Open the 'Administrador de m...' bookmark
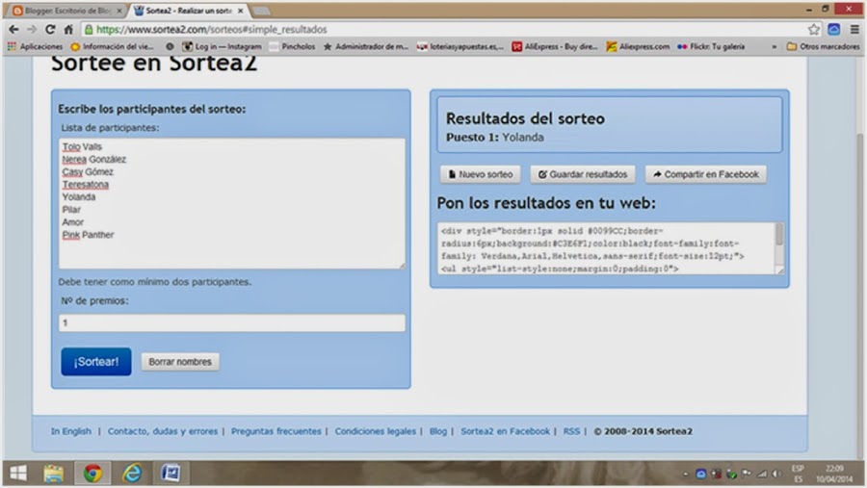The height and width of the screenshot is (488, 867). click(365, 46)
